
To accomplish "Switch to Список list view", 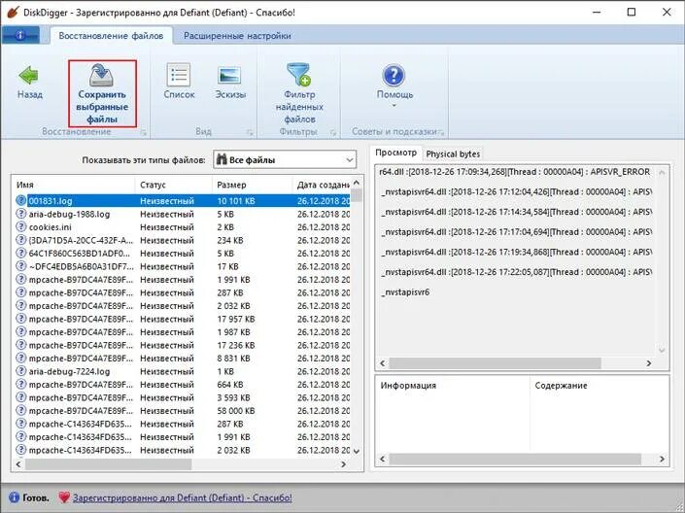I will click(179, 82).
